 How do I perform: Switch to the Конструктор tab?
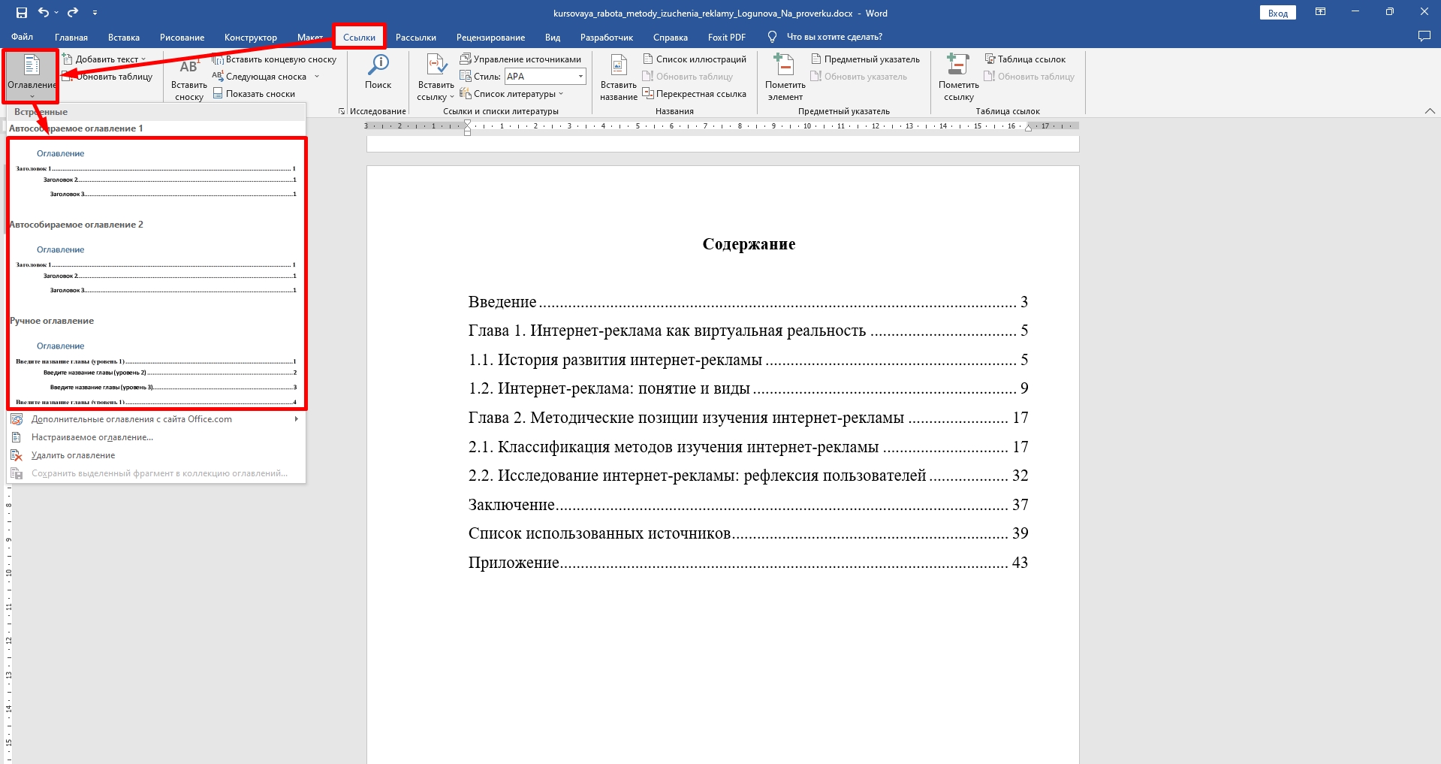tap(251, 37)
